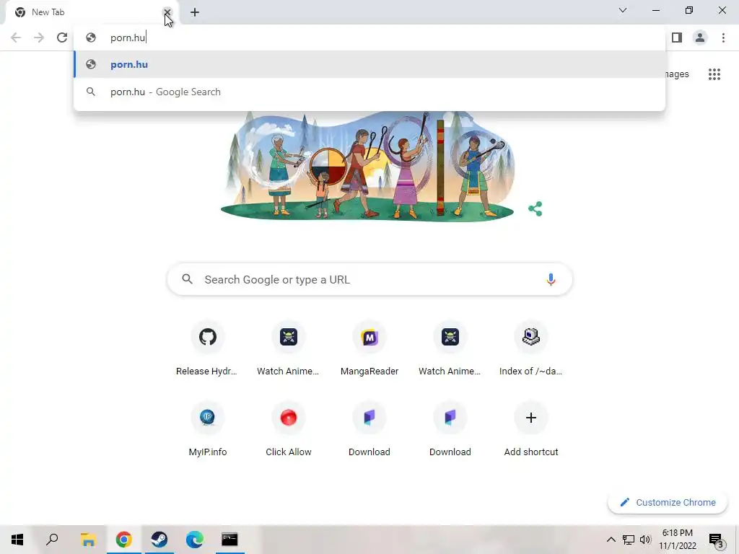This screenshot has width=739, height=554.
Task: Open the Chrome profile avatar
Action: point(700,38)
